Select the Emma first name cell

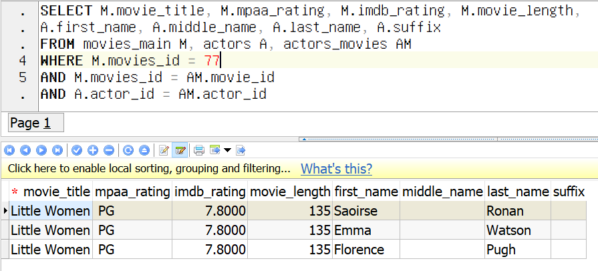365,230
